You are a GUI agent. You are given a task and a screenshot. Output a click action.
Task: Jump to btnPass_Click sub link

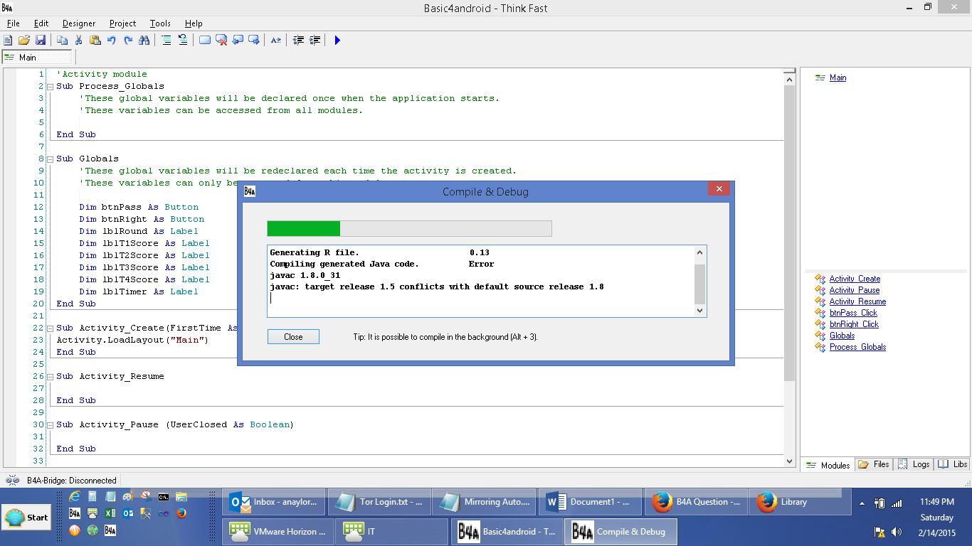point(853,313)
